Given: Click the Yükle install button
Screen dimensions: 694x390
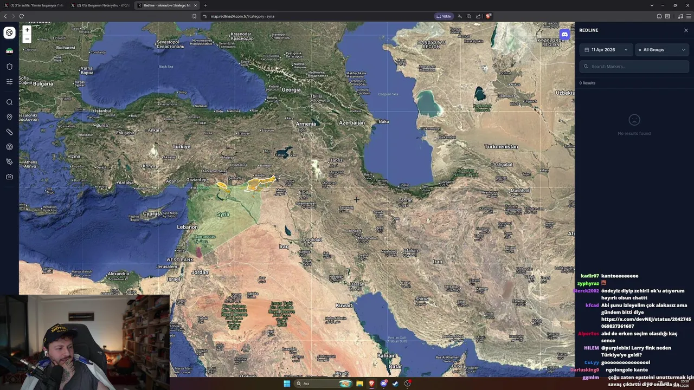Looking at the screenshot, I should pos(444,16).
